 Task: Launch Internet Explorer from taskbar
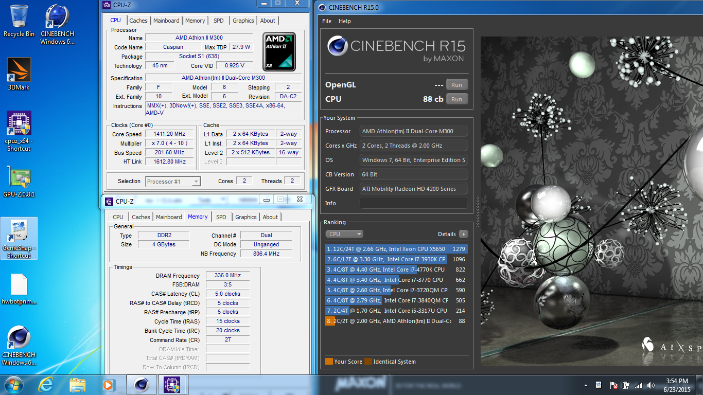[46, 384]
